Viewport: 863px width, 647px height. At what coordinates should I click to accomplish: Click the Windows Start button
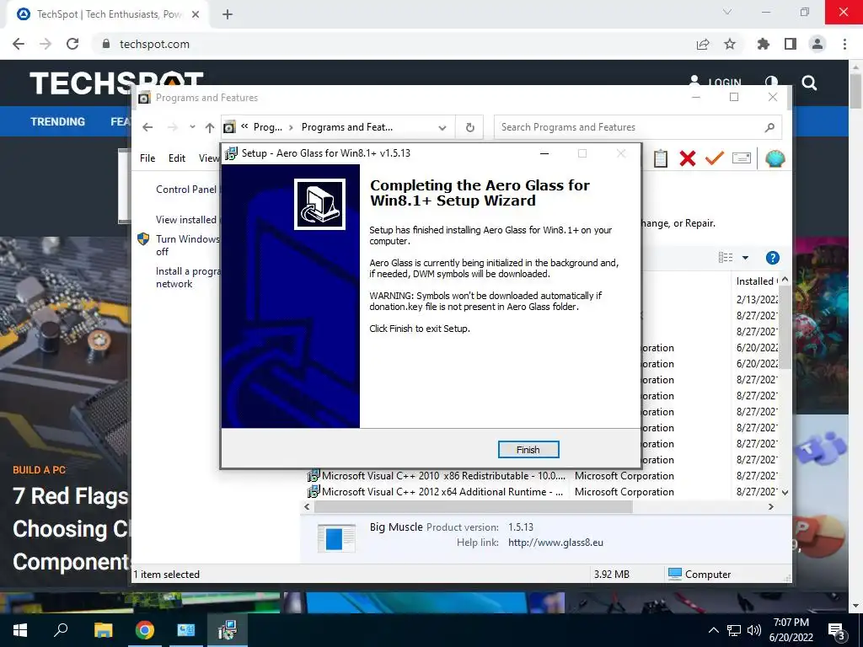pos(20,630)
